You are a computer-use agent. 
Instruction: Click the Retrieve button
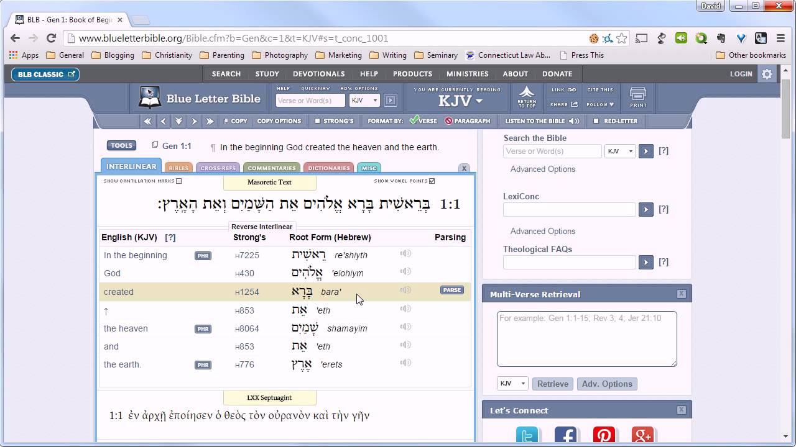click(553, 384)
